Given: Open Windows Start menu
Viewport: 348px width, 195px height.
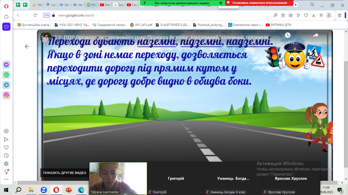Looking at the screenshot, I should click(6, 190).
